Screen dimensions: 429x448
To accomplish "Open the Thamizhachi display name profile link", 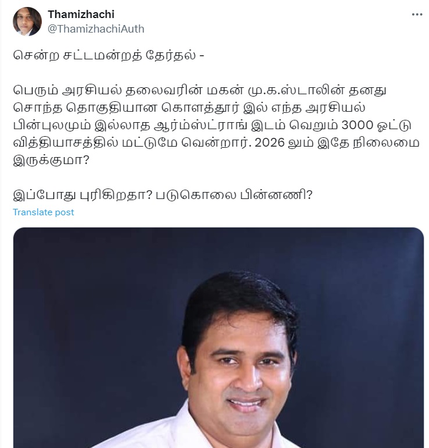I will pyautogui.click(x=81, y=15).
